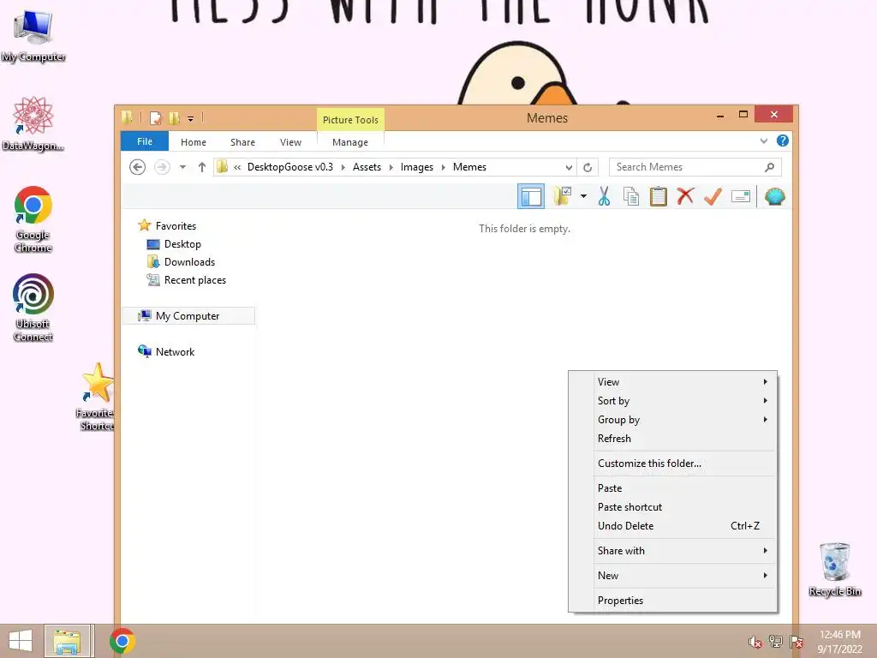This screenshot has height=658, width=877.
Task: Click the Action Center flag tray icon
Action: point(796,641)
